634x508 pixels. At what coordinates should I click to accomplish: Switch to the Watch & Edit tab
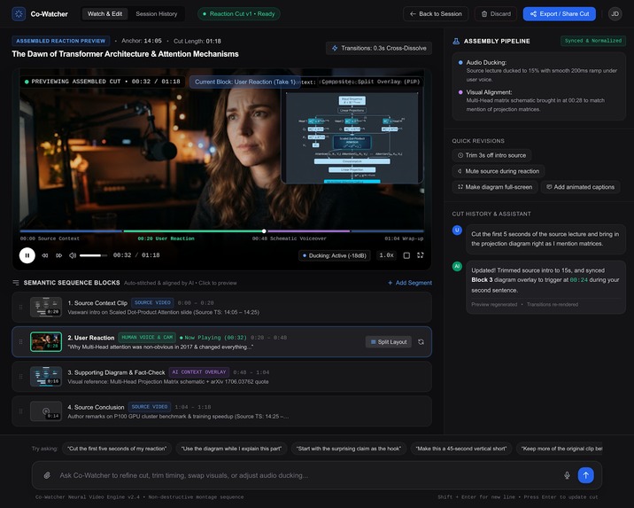pyautogui.click(x=104, y=14)
